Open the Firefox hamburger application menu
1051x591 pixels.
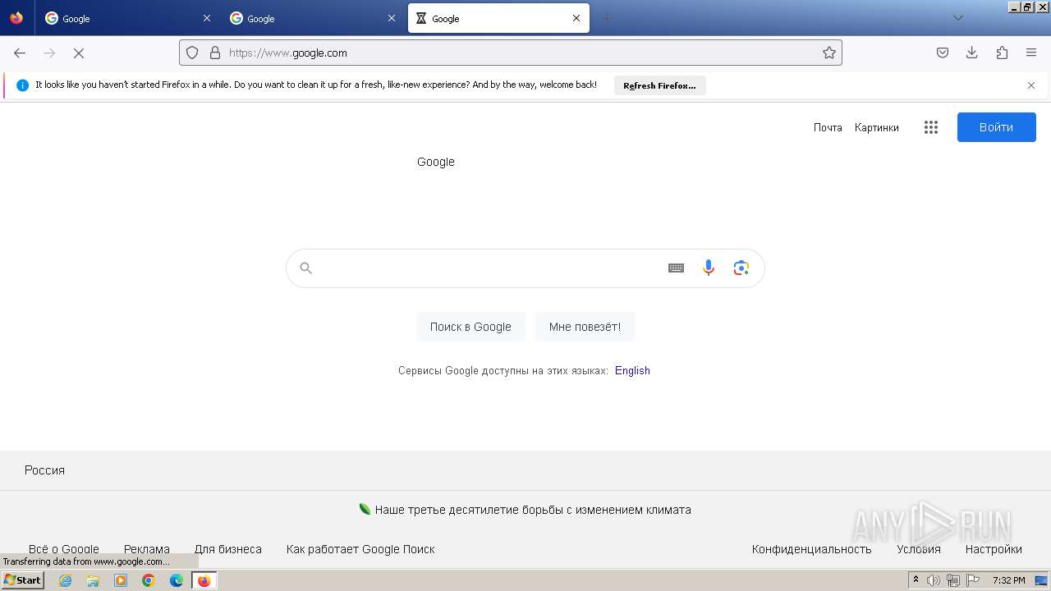[x=1031, y=53]
